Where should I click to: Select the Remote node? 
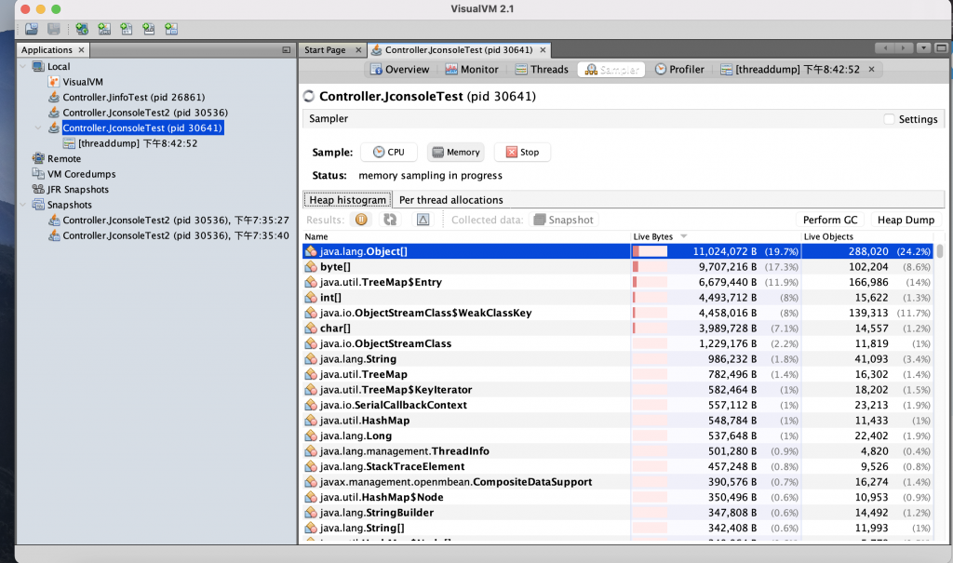(64, 159)
